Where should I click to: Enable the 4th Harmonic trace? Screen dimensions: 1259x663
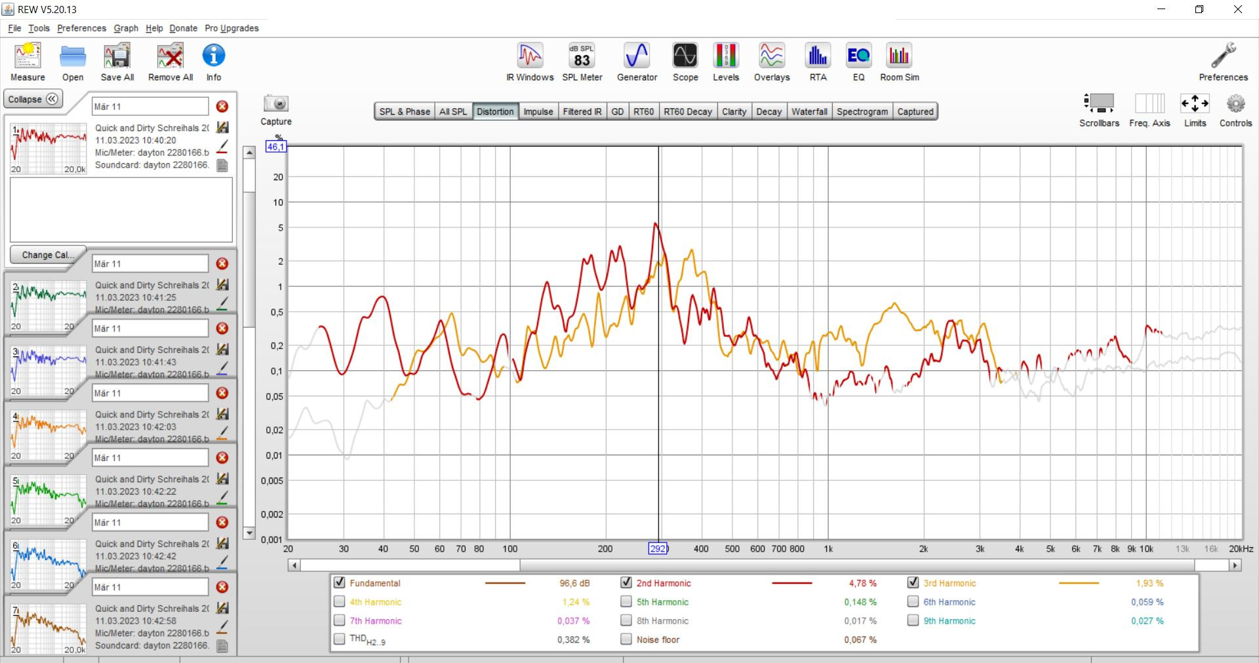point(340,601)
